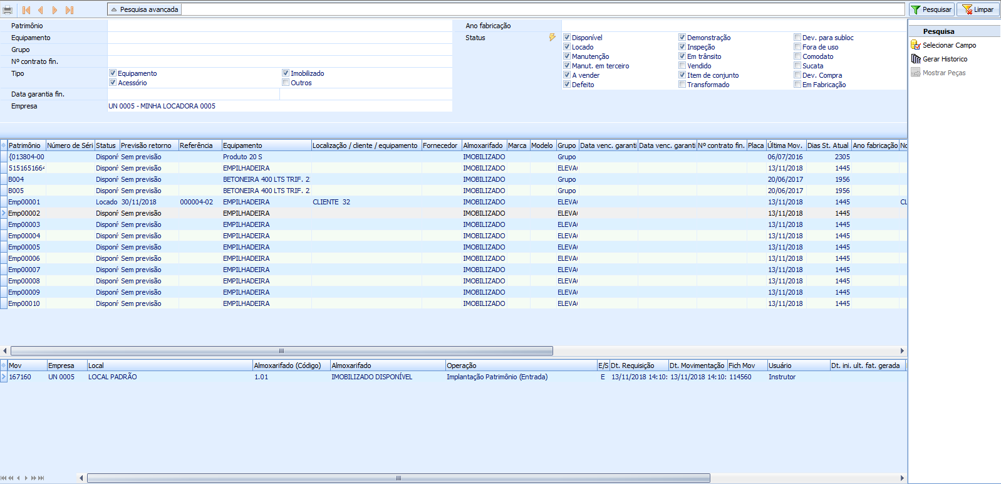Click the Mostrar Peças icon
Viewport: 1001px width, 484px height.
(x=915, y=73)
